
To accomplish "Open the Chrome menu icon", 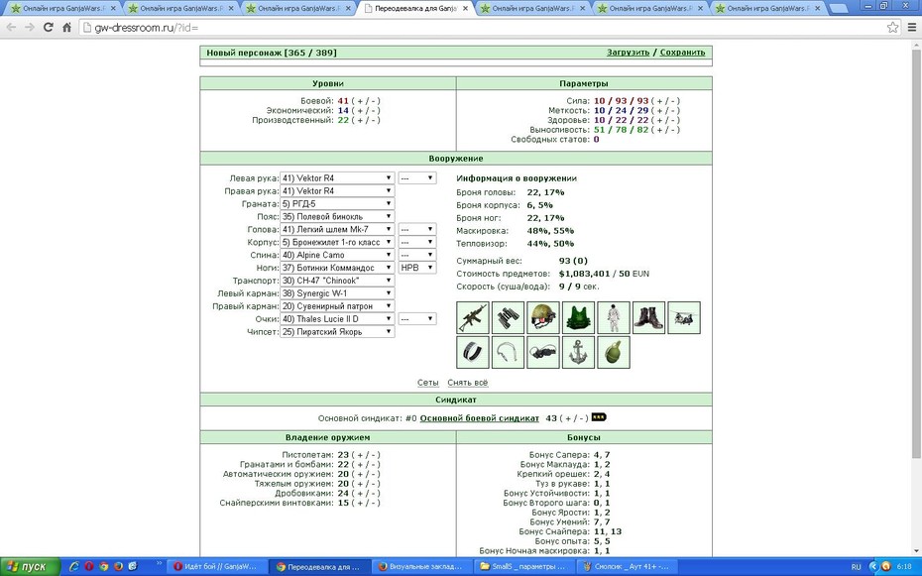I will click(913, 27).
